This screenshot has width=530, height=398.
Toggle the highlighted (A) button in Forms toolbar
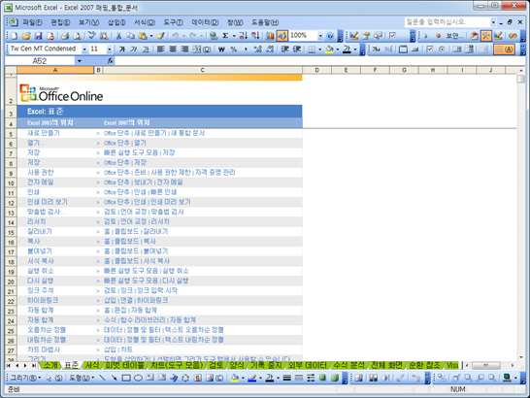tap(504, 50)
